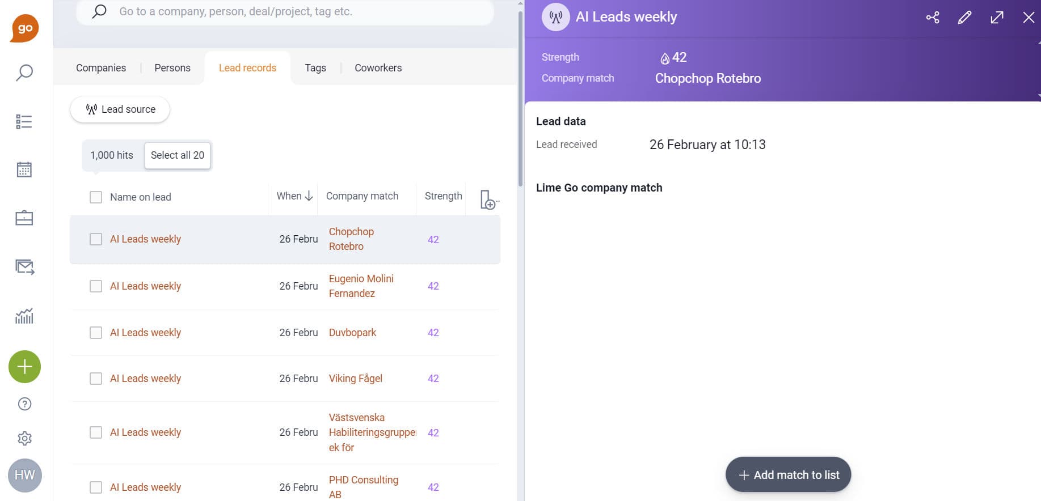This screenshot has width=1041, height=501.
Task: Click the results list vertical scrollbar
Action: click(520, 99)
